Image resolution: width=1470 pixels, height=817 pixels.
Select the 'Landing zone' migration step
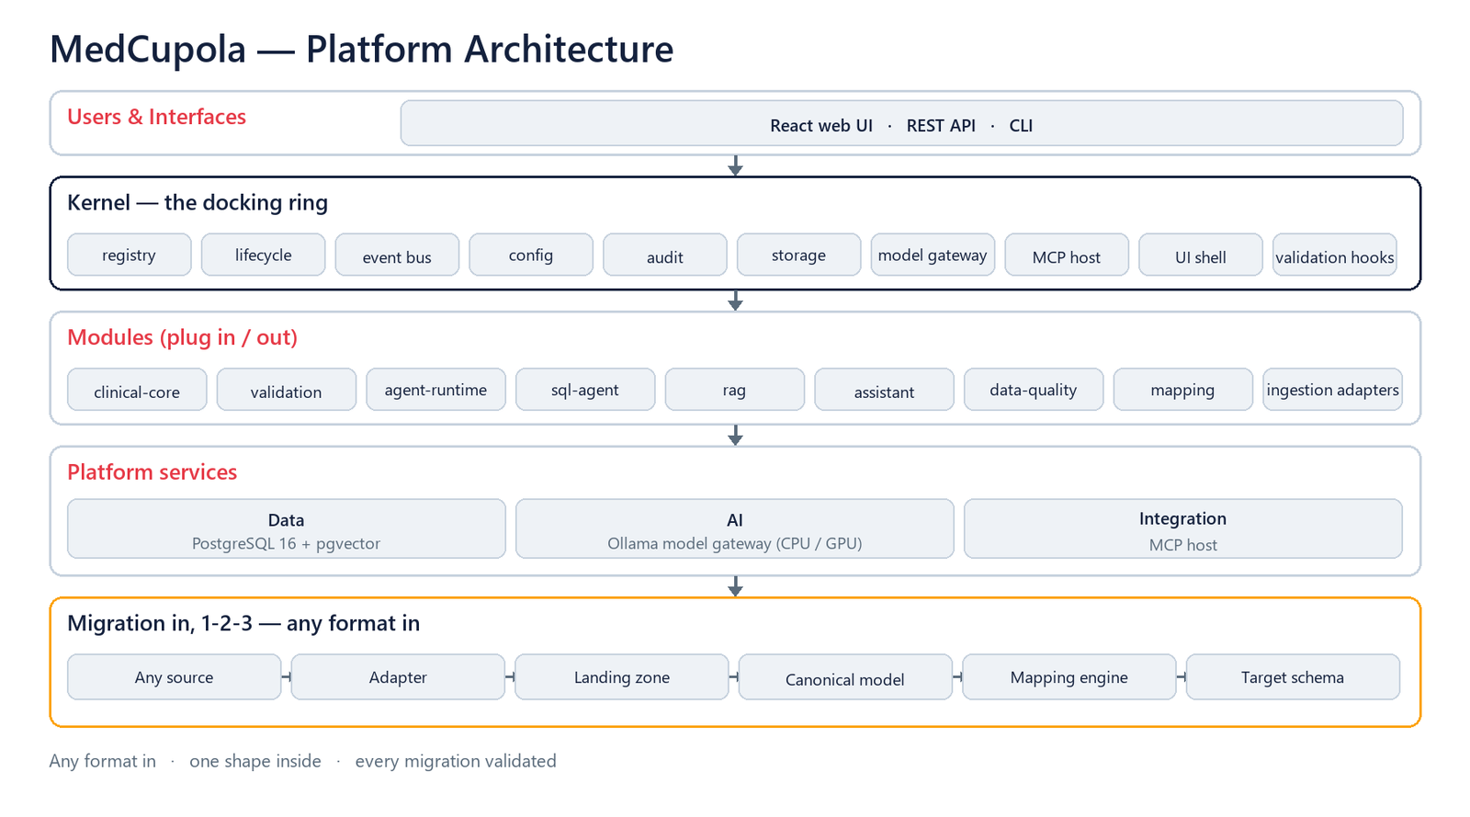point(622,677)
